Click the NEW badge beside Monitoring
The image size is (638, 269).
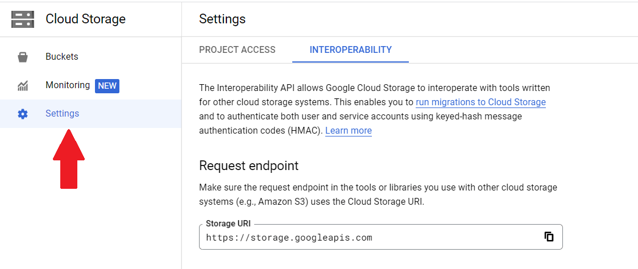point(107,86)
